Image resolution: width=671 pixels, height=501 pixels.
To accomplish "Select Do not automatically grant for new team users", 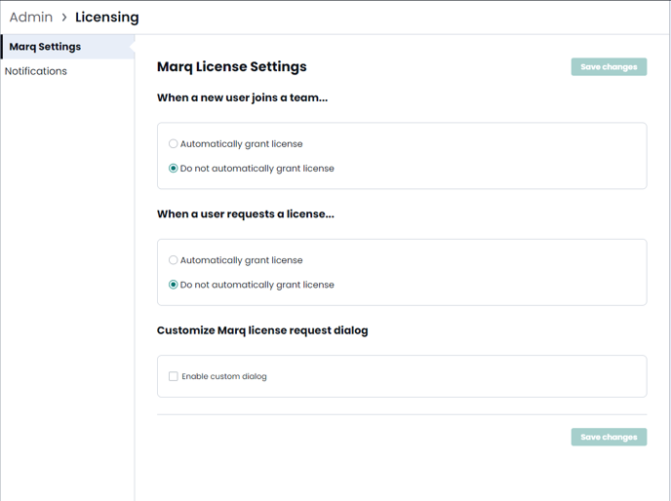I will pos(173,169).
